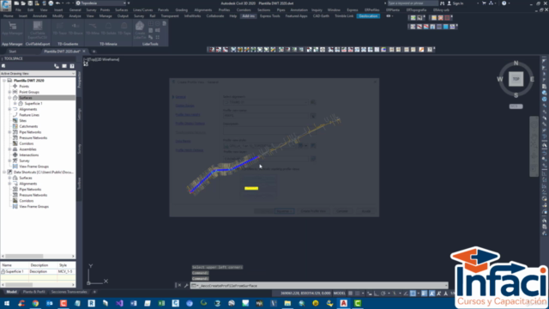
Task: Click the N compass letter on ViewCube
Action: pyautogui.click(x=516, y=63)
